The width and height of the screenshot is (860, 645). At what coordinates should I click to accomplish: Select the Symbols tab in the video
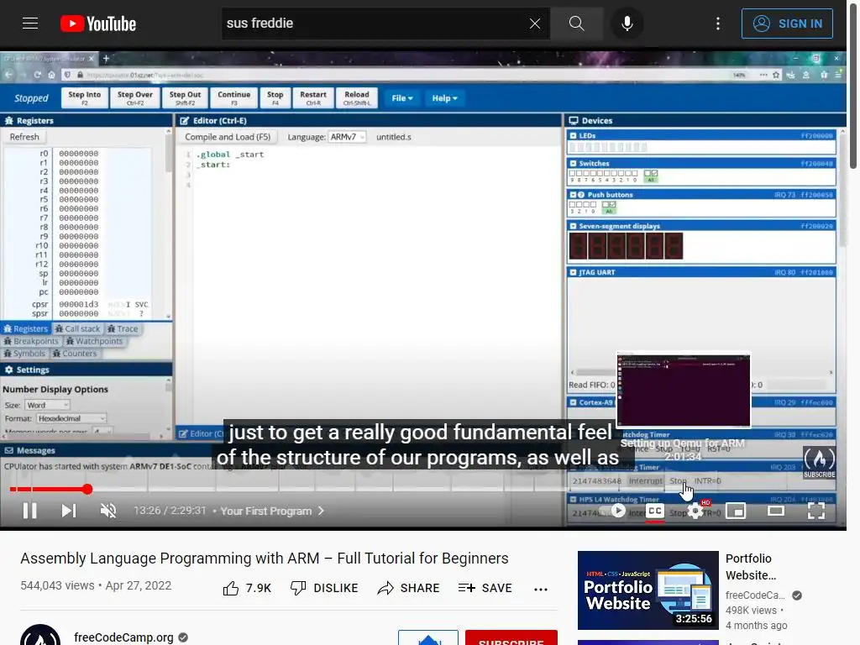click(x=24, y=354)
